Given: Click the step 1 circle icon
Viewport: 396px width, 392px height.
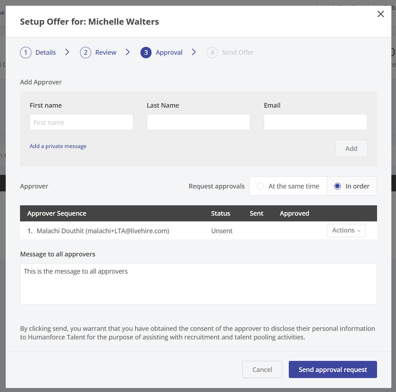Looking at the screenshot, I should point(26,53).
